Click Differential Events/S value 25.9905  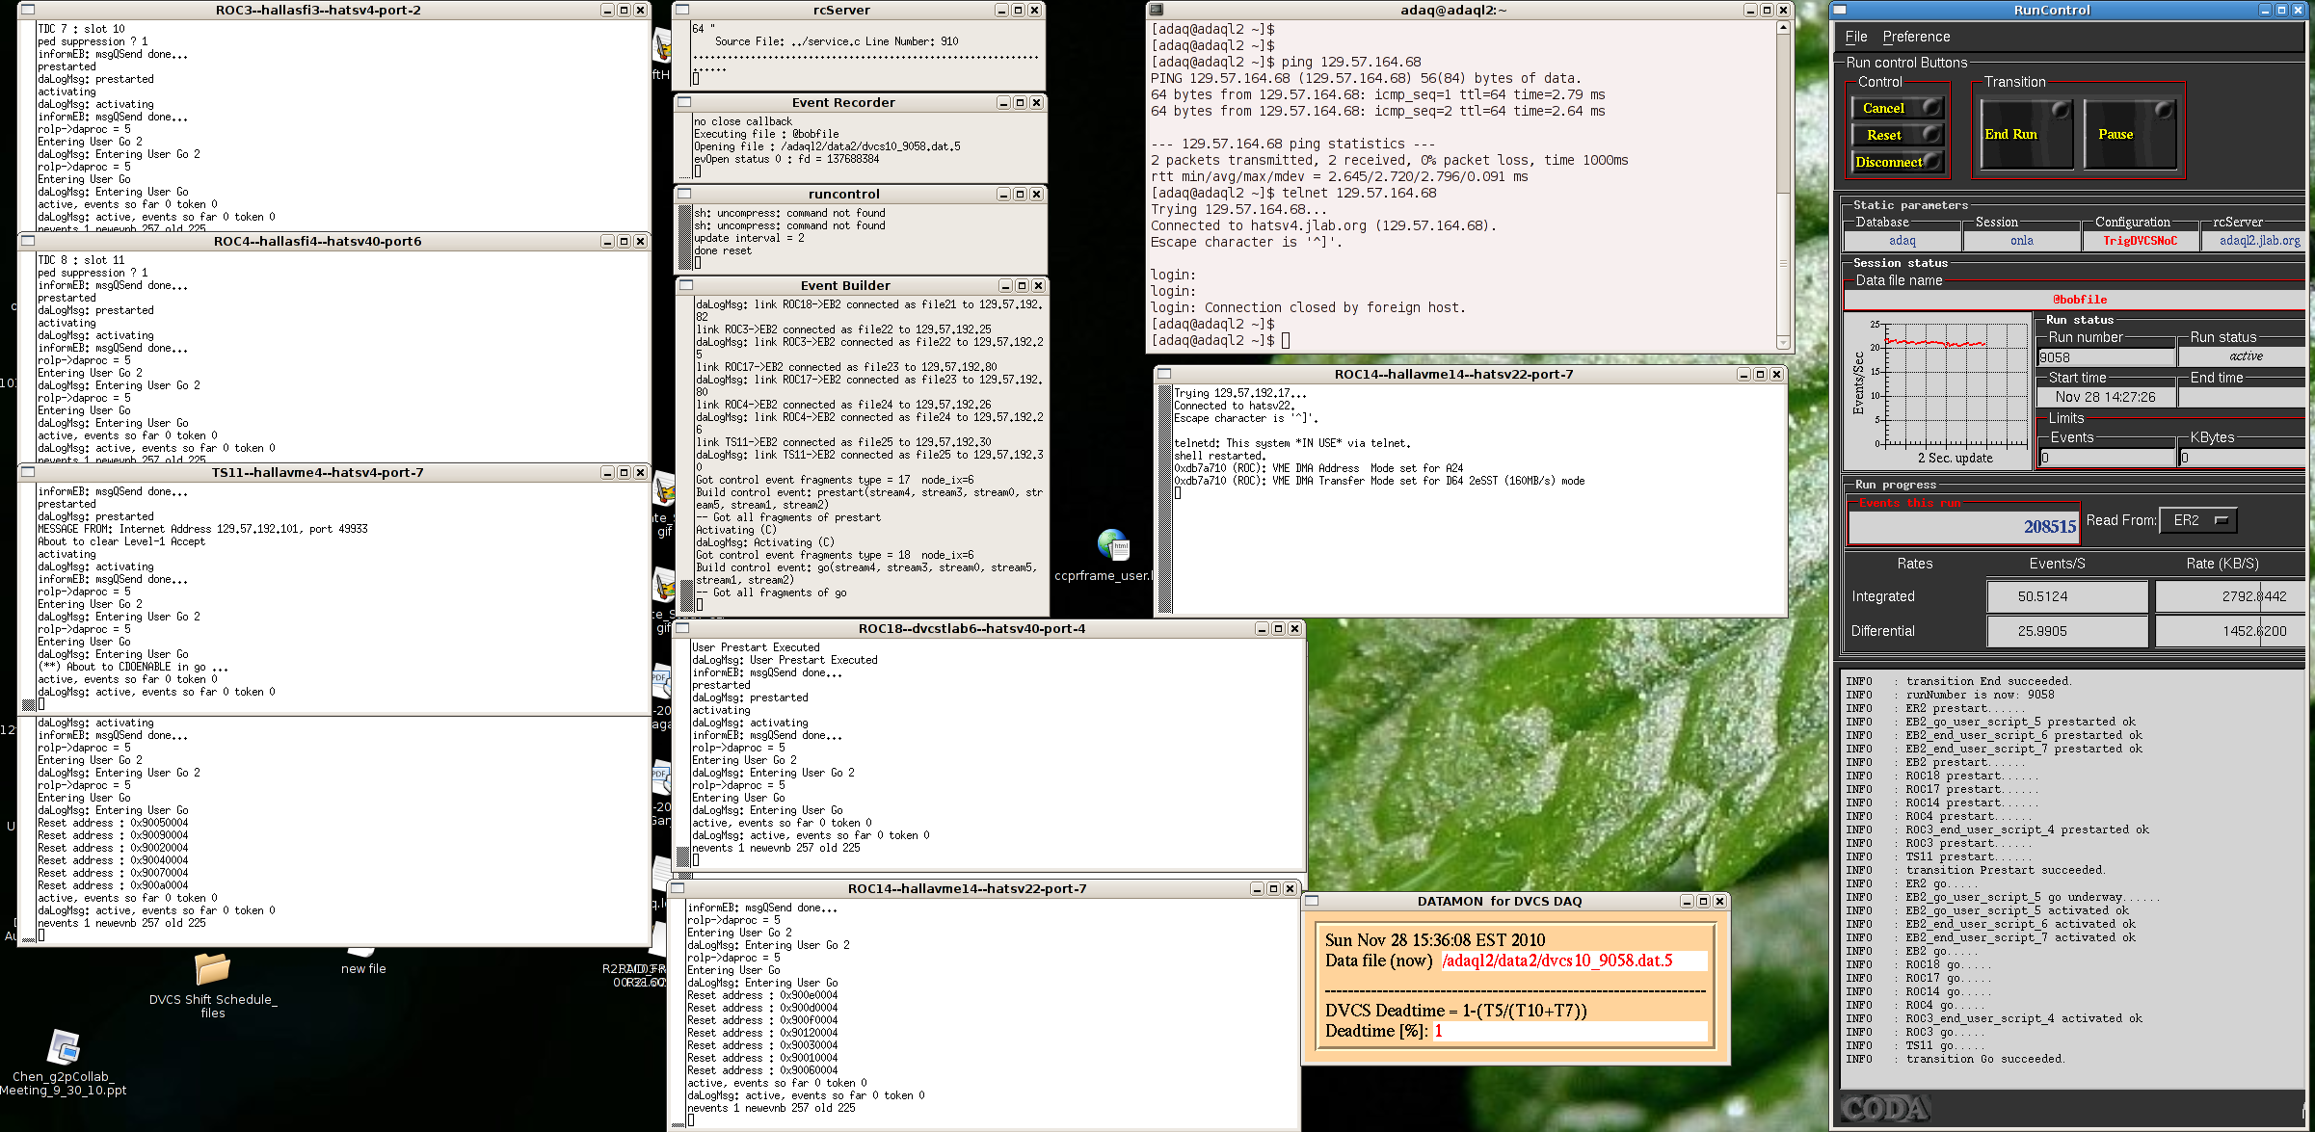[x=2066, y=631]
